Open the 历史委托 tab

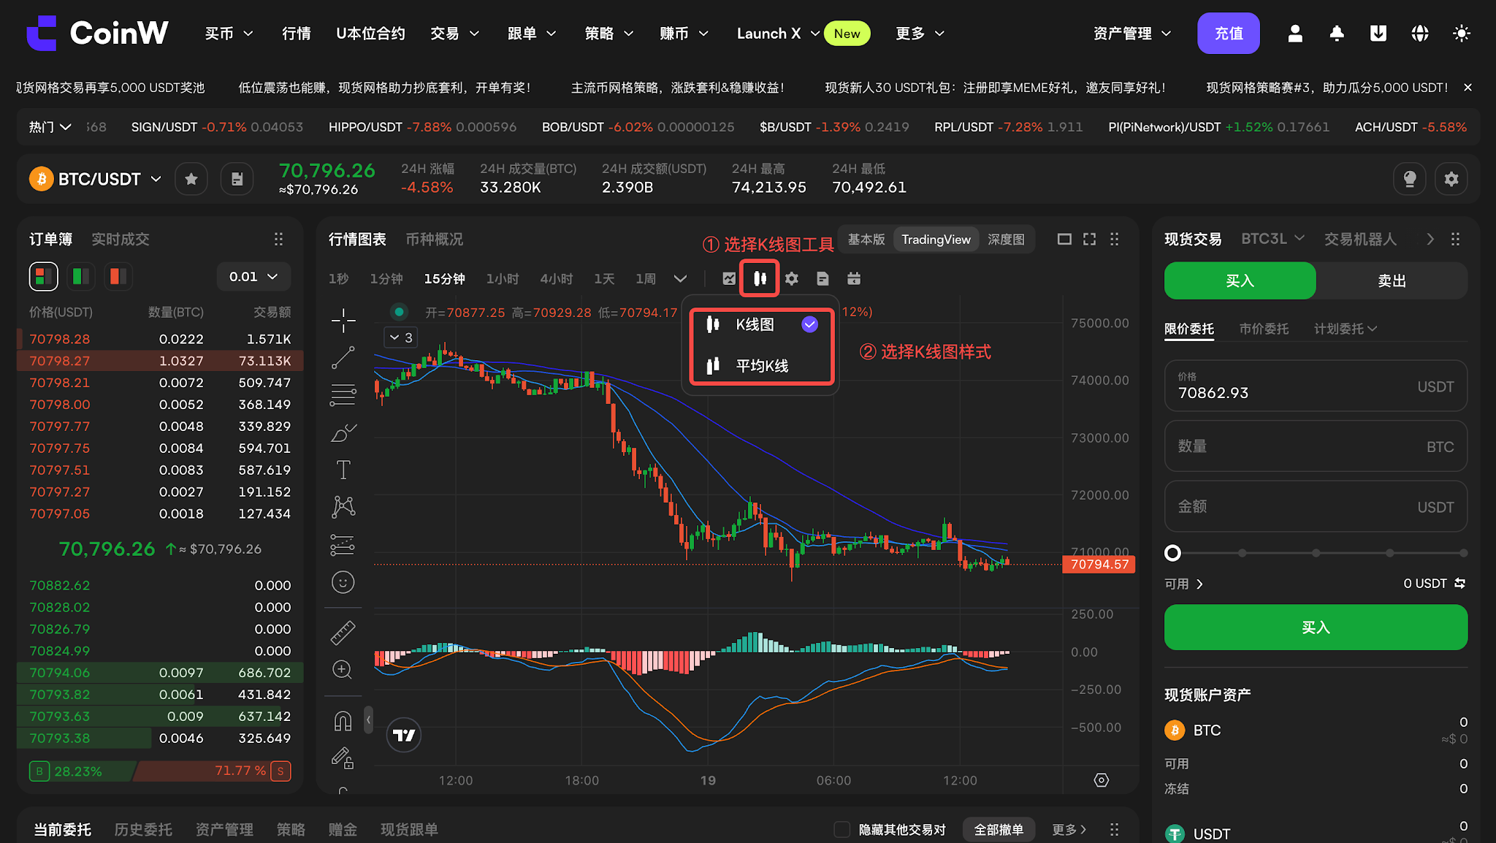tap(143, 829)
